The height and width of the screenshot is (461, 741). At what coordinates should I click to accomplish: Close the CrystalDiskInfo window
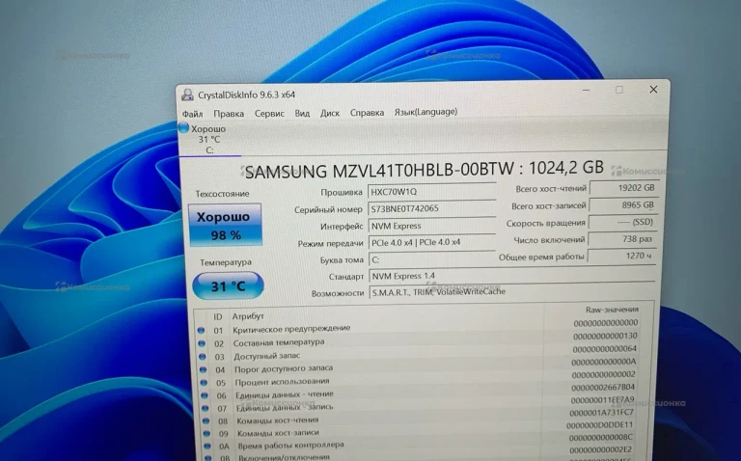coord(653,90)
